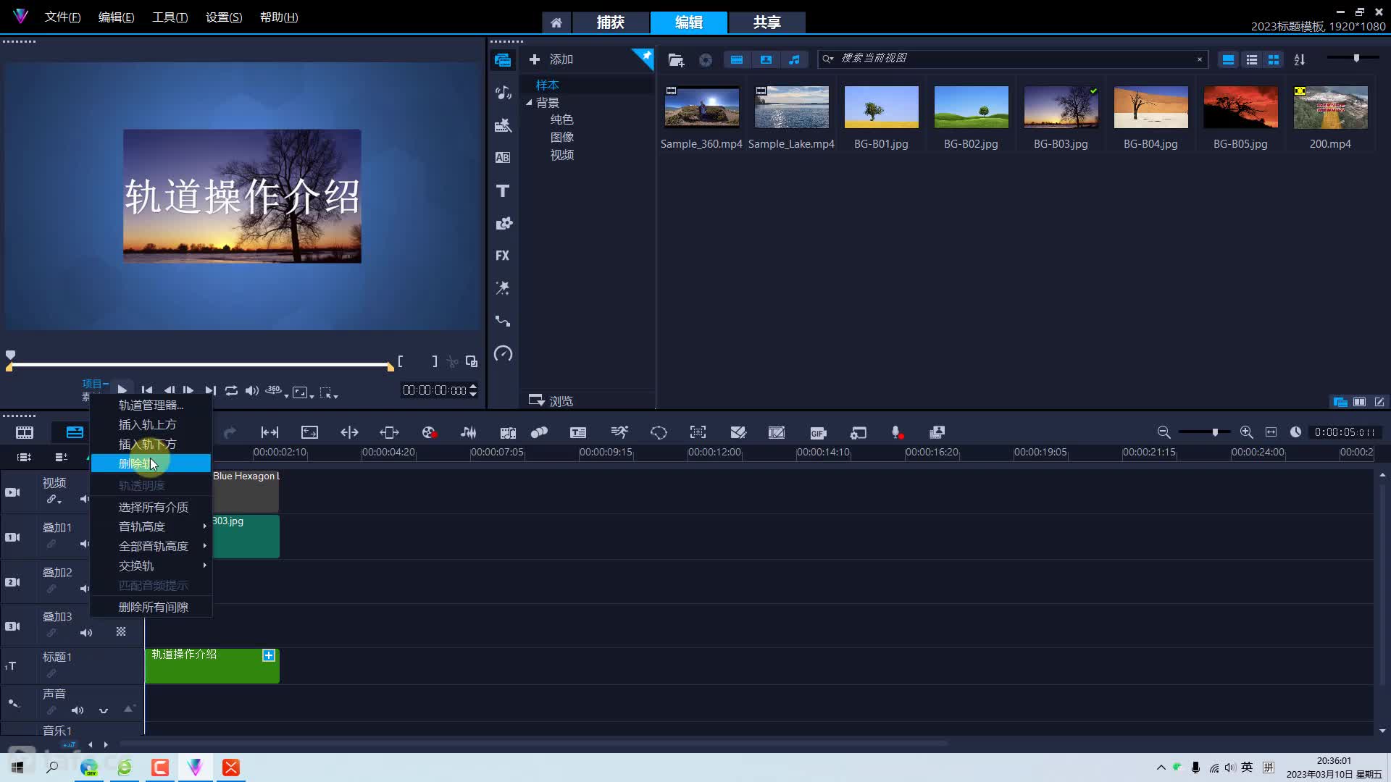Click the search current view field
The image size is (1391, 782).
point(1014,59)
